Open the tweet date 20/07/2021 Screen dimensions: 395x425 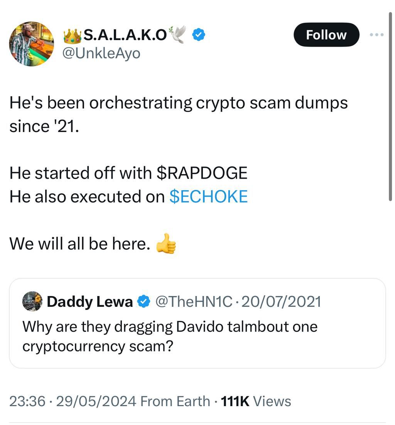click(x=281, y=301)
